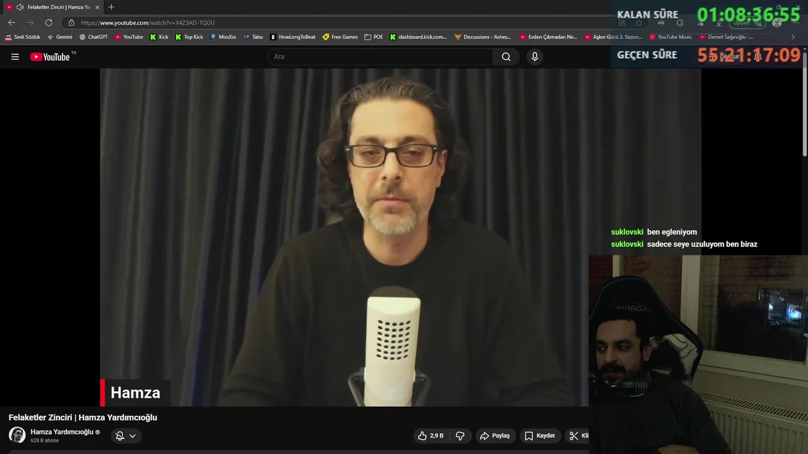Click the YouTube search magnifier button
808x454 pixels.
[x=506, y=57]
